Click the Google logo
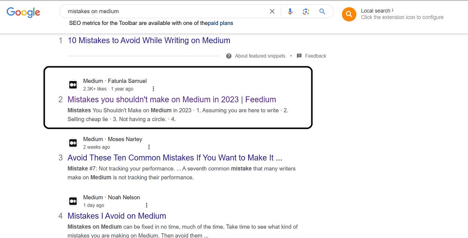Viewport: 468px width, 238px height. (x=23, y=12)
